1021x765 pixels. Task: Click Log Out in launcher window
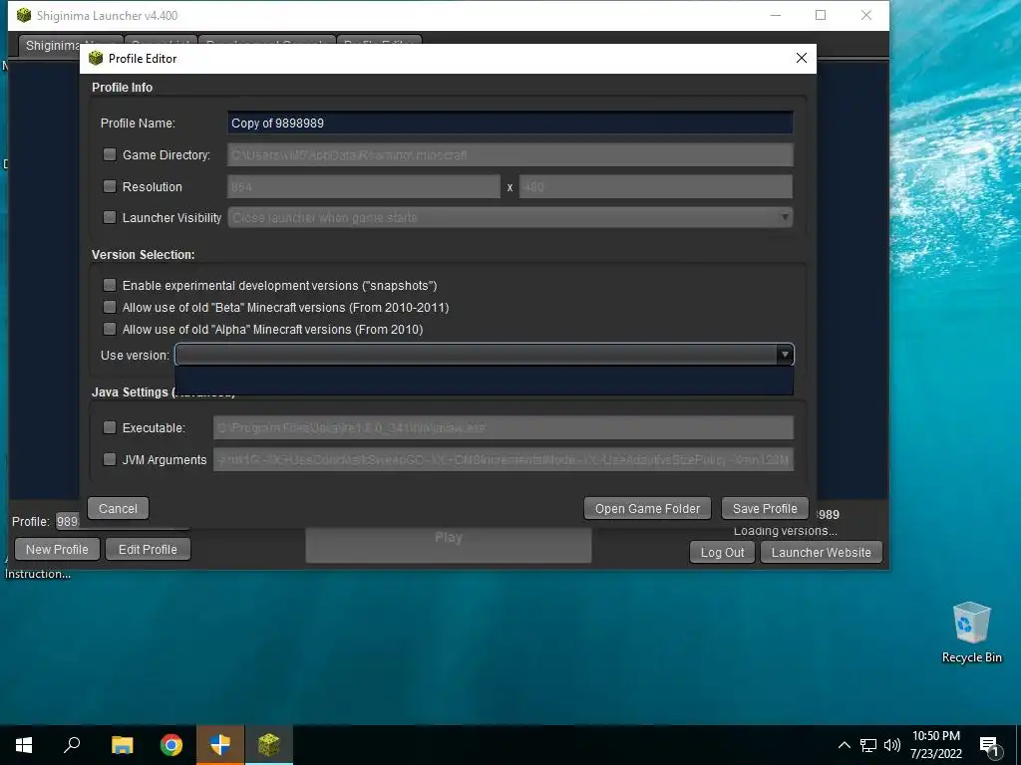click(x=722, y=552)
